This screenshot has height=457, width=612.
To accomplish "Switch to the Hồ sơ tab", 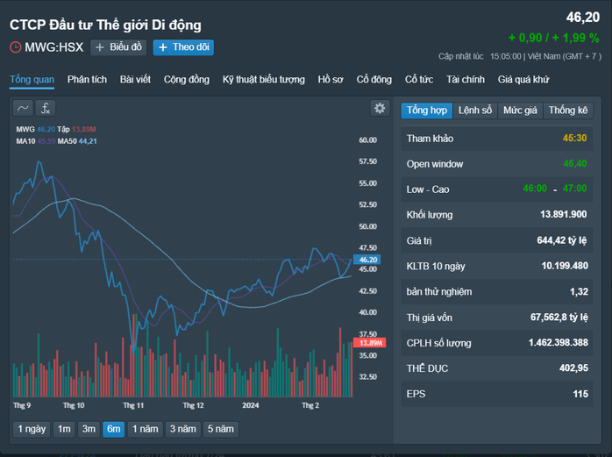I will click(x=331, y=80).
